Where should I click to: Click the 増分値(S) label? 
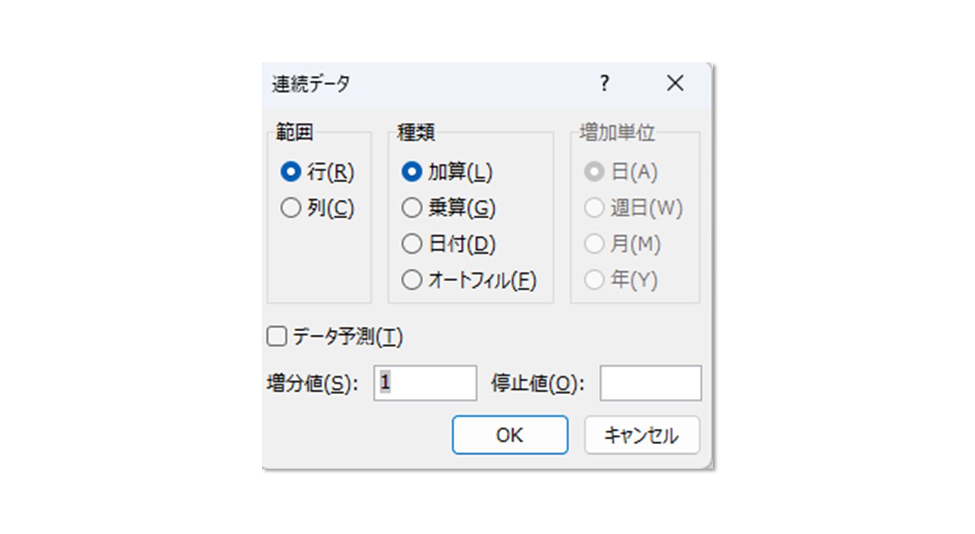(x=312, y=384)
